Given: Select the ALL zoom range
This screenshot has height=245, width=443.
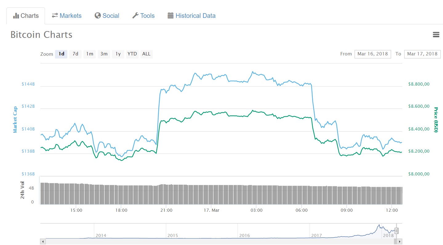Looking at the screenshot, I should (x=146, y=54).
